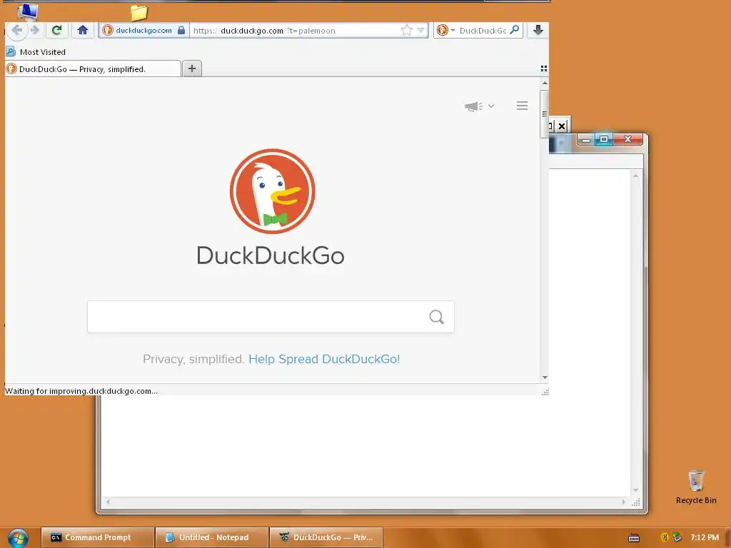
Task: Click the DuckDuckGo duck logo
Action: tap(272, 191)
